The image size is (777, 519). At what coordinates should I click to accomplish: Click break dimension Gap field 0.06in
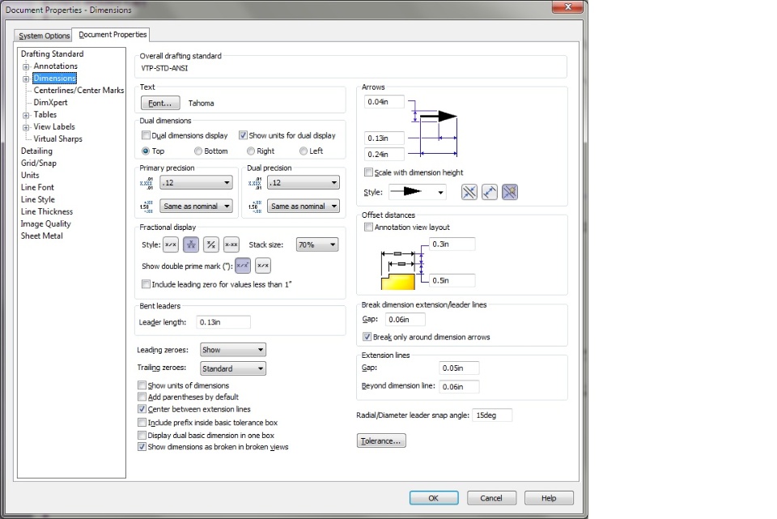(405, 319)
